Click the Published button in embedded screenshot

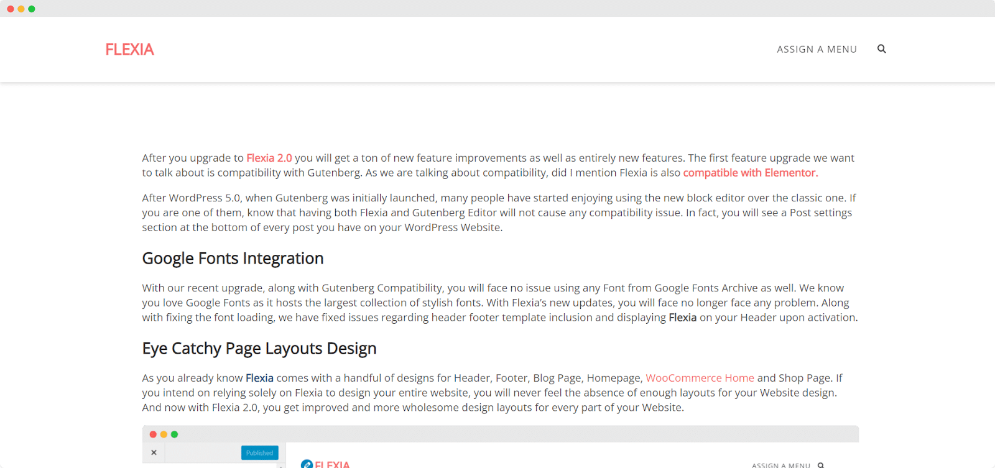coord(259,453)
